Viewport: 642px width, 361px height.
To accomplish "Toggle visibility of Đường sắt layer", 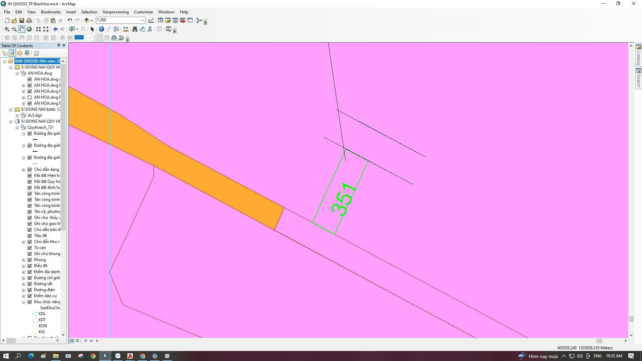I will [30, 284].
